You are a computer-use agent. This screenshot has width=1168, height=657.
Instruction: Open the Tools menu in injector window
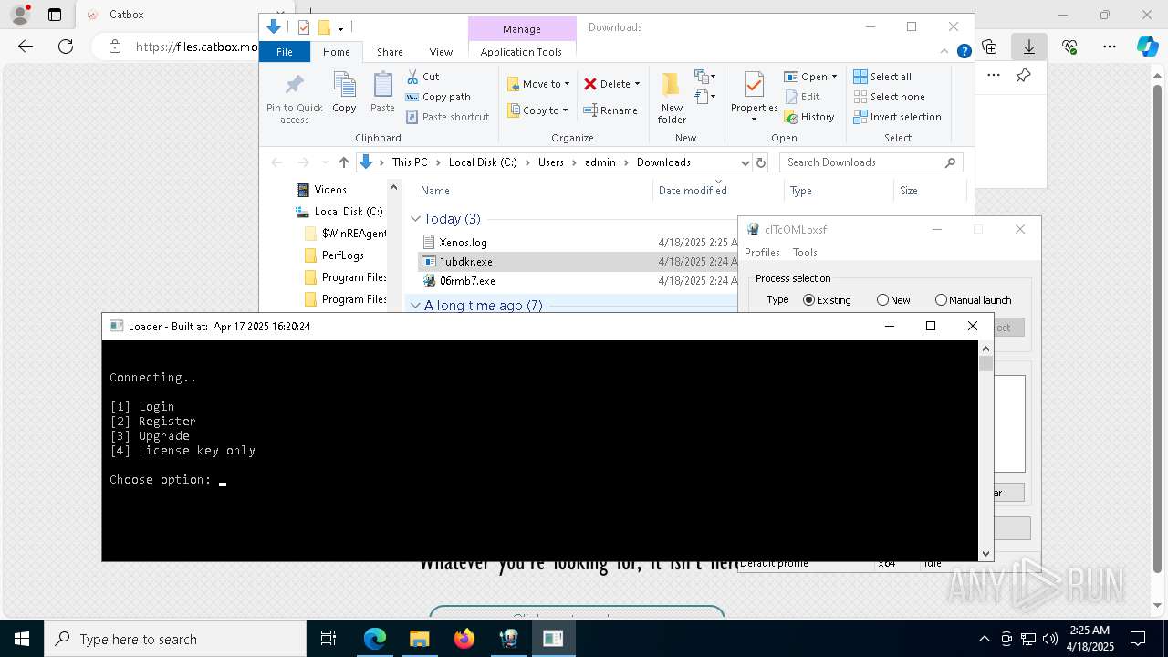[805, 253]
